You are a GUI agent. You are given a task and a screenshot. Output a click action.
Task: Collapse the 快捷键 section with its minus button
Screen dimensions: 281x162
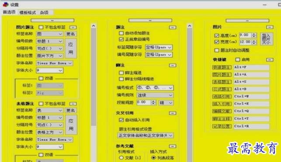[x=270, y=60]
